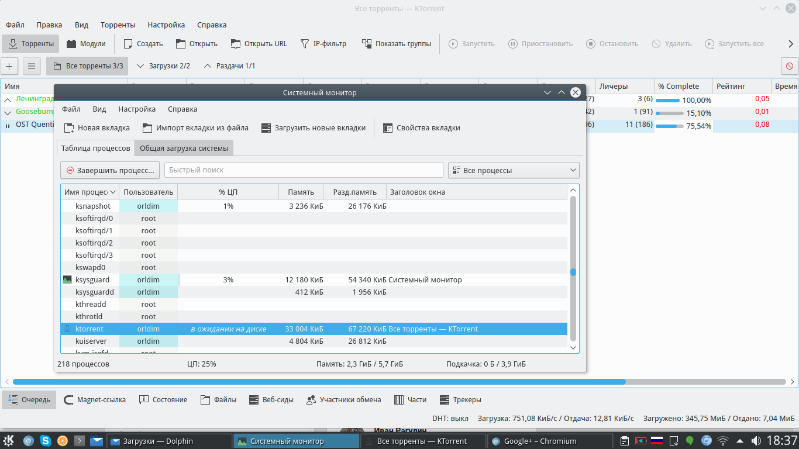Click the Create torrent toolbar icon

128,44
